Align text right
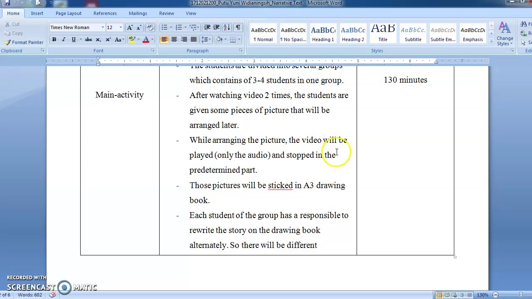The image size is (532, 299). tap(184, 39)
